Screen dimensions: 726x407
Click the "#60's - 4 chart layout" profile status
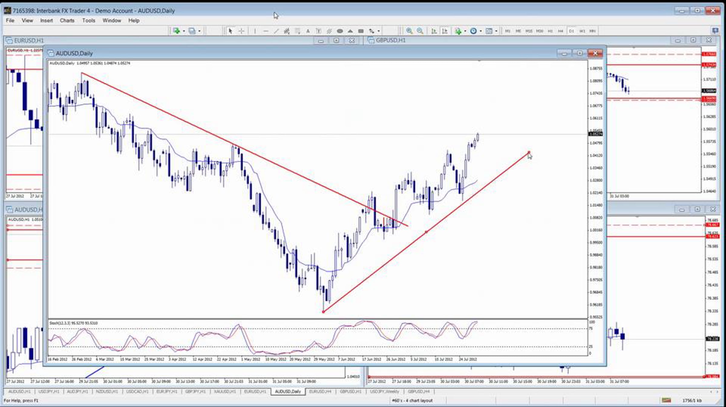(x=412, y=400)
